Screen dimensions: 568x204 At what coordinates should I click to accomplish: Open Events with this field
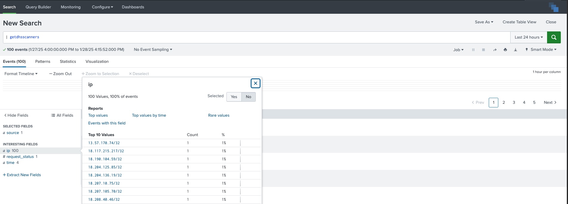[107, 123]
